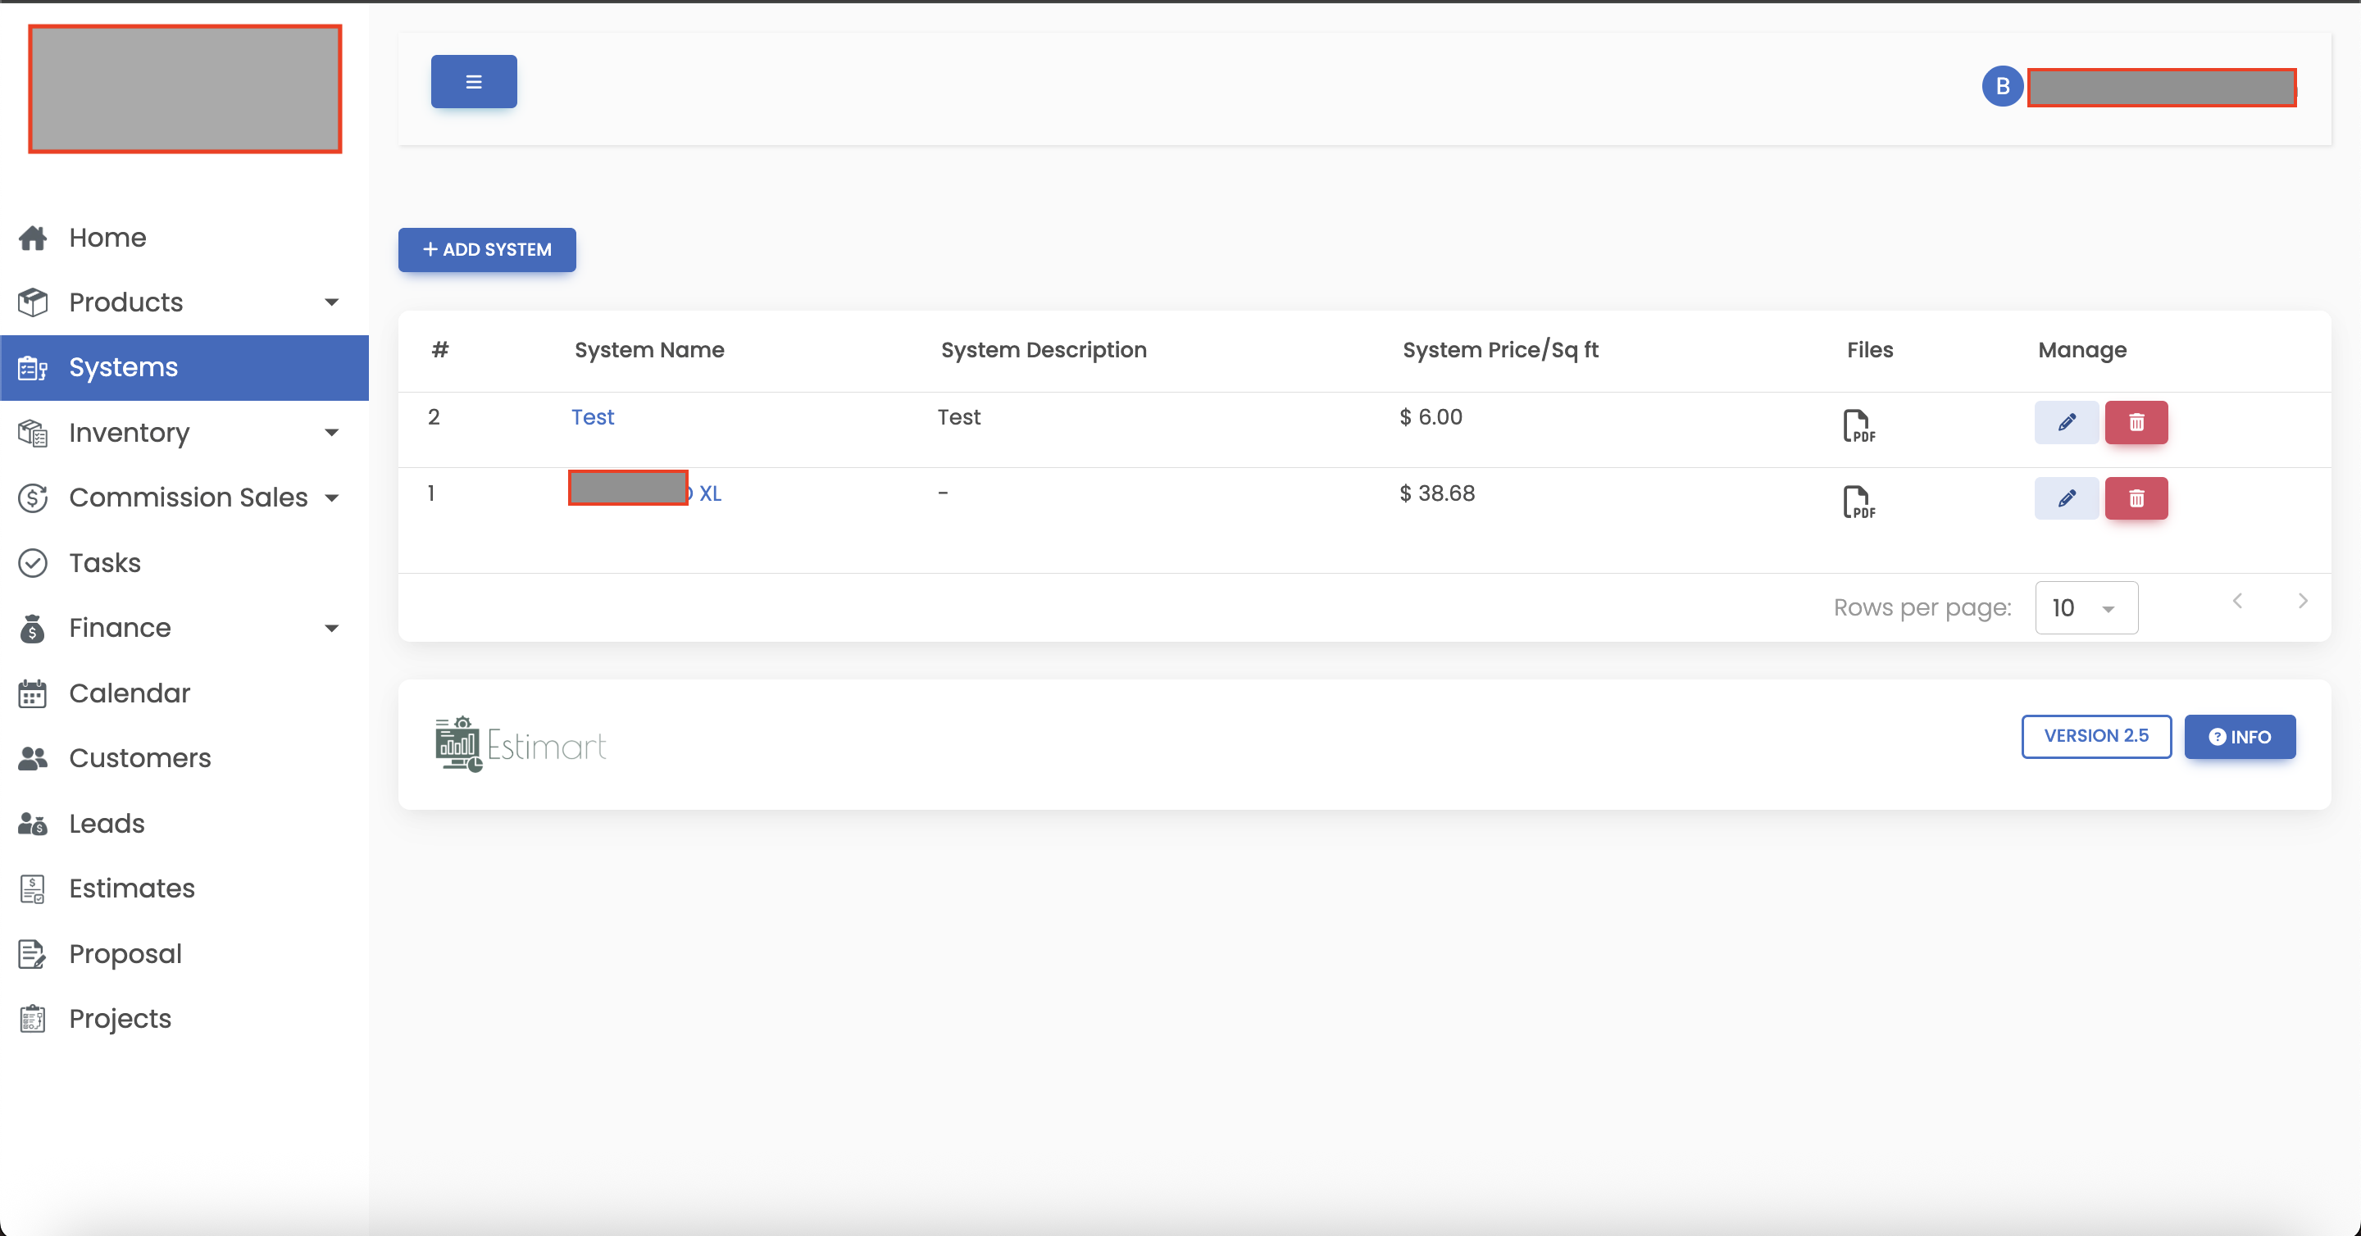Expand the Inventory section
The image size is (2361, 1236).
(x=332, y=433)
